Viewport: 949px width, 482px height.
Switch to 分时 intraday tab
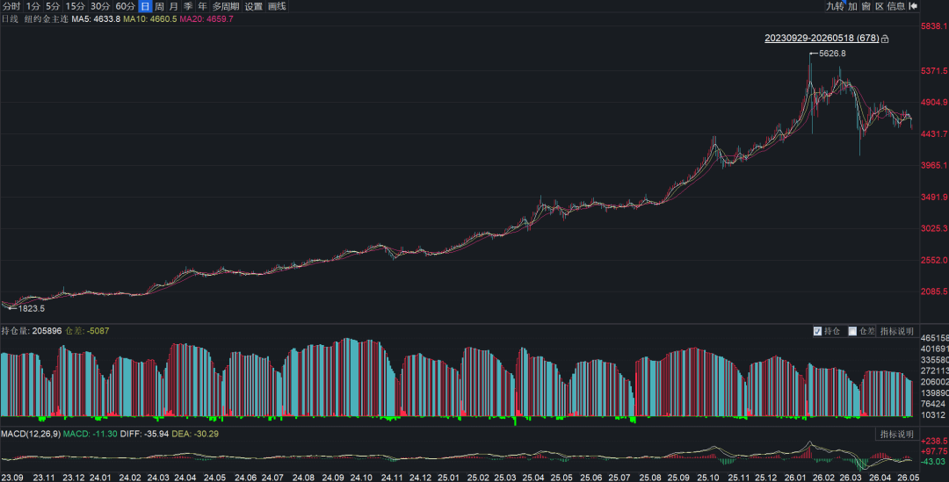[x=11, y=6]
